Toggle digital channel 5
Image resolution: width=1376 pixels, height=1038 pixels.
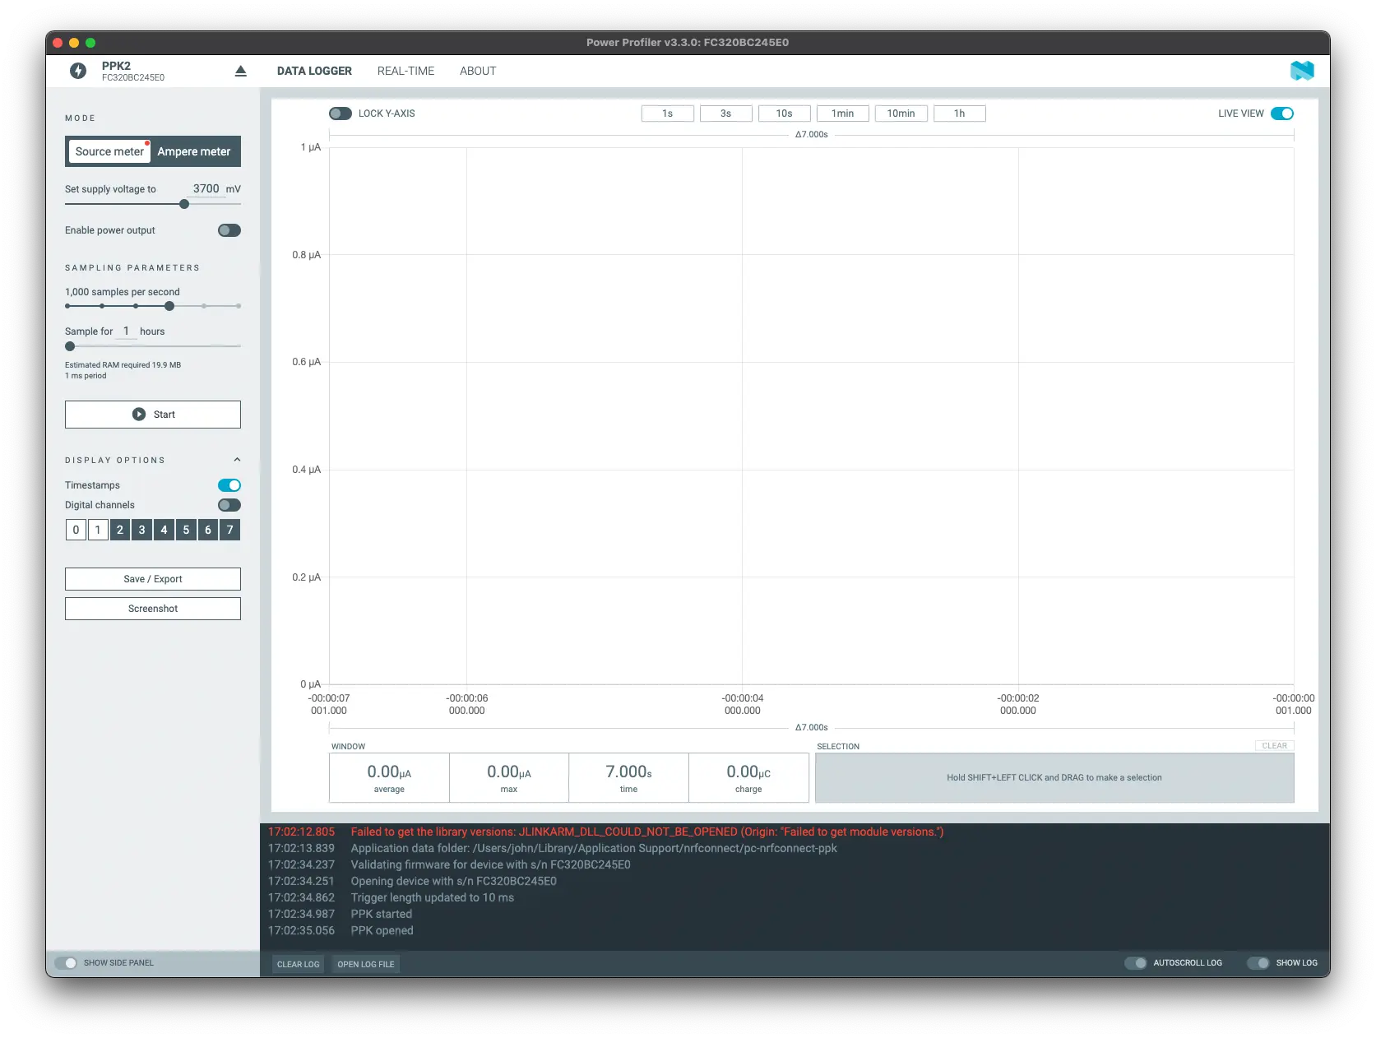click(x=186, y=530)
